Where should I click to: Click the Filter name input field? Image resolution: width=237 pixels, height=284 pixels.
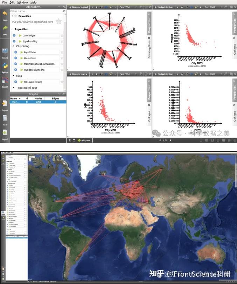coord(36,11)
